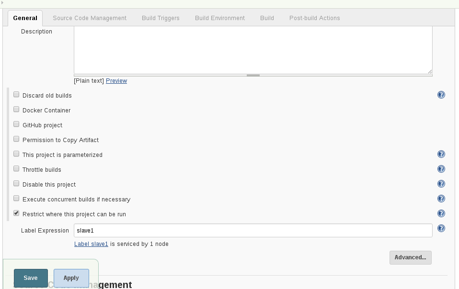Open help for Disable this project
Screen dimensions: 459x289
pos(441,184)
